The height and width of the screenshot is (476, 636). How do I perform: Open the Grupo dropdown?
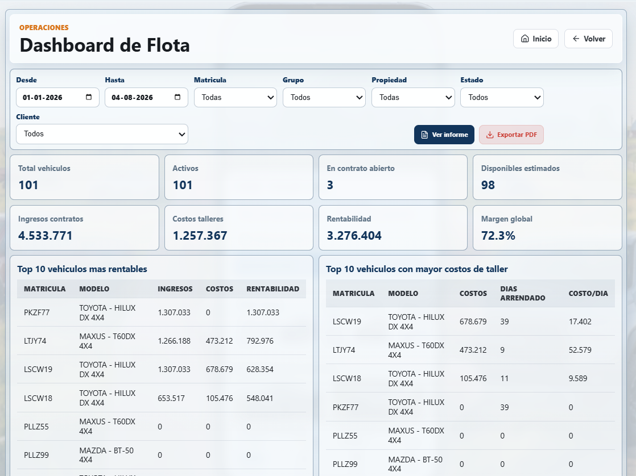click(324, 98)
